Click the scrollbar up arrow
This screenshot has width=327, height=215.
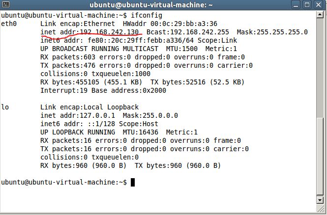tap(320, 15)
